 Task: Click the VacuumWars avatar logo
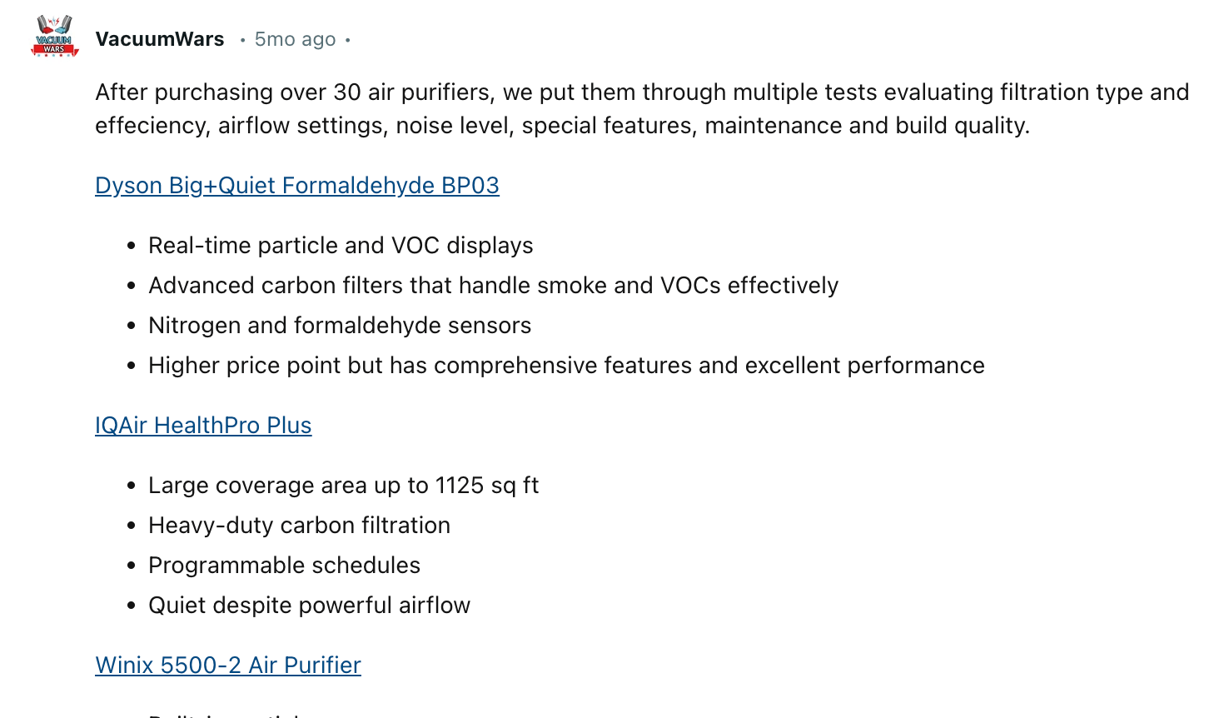(x=55, y=37)
